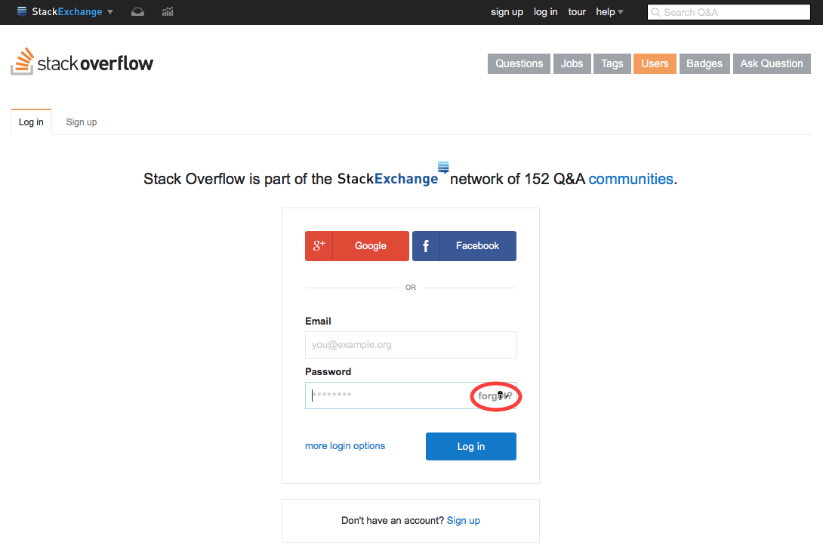Open the StackExchange inbox icon
The image size is (823, 554).
(x=137, y=12)
